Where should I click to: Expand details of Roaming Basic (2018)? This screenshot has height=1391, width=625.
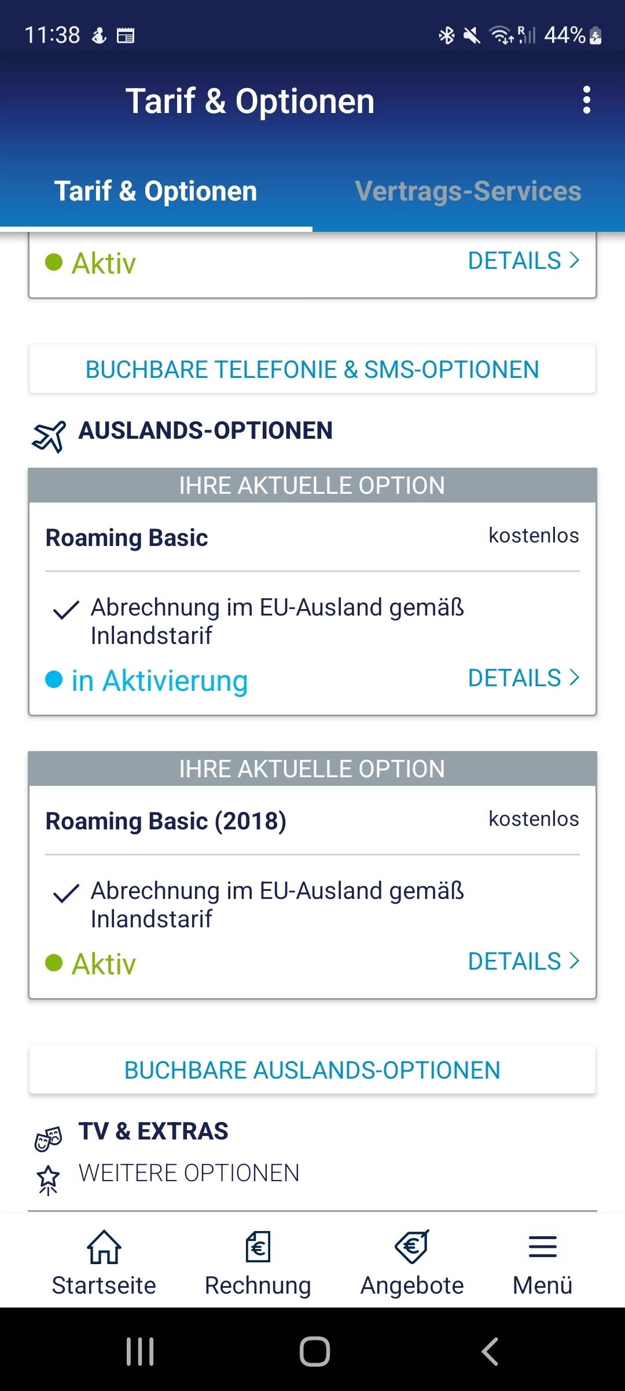pyautogui.click(x=523, y=962)
